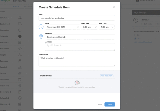Select the feedback Off radio button
The height and width of the screenshot is (111, 160).
[135, 39]
